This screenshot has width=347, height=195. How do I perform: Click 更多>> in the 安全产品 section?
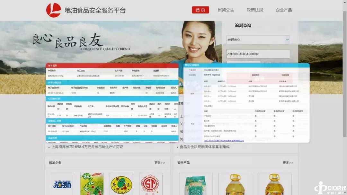pyautogui.click(x=288, y=163)
